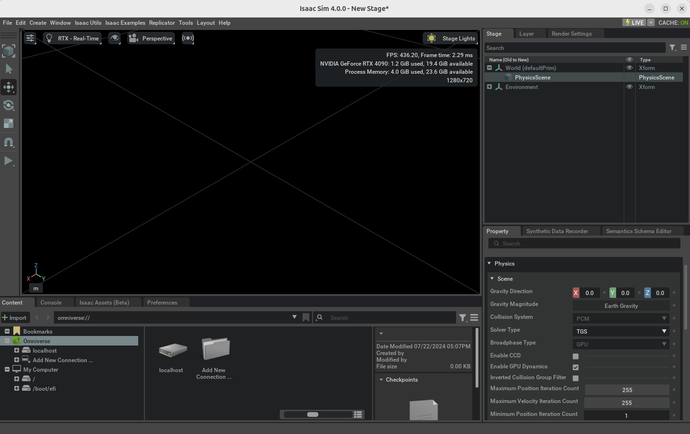Viewport: 690px width, 434px height.
Task: Collapse the Physics section
Action: (x=489, y=263)
